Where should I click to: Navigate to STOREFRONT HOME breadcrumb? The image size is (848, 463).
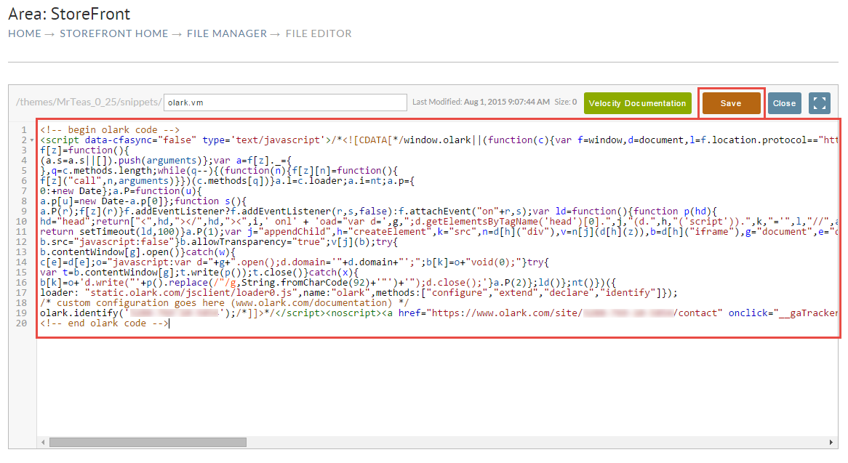pyautogui.click(x=113, y=33)
